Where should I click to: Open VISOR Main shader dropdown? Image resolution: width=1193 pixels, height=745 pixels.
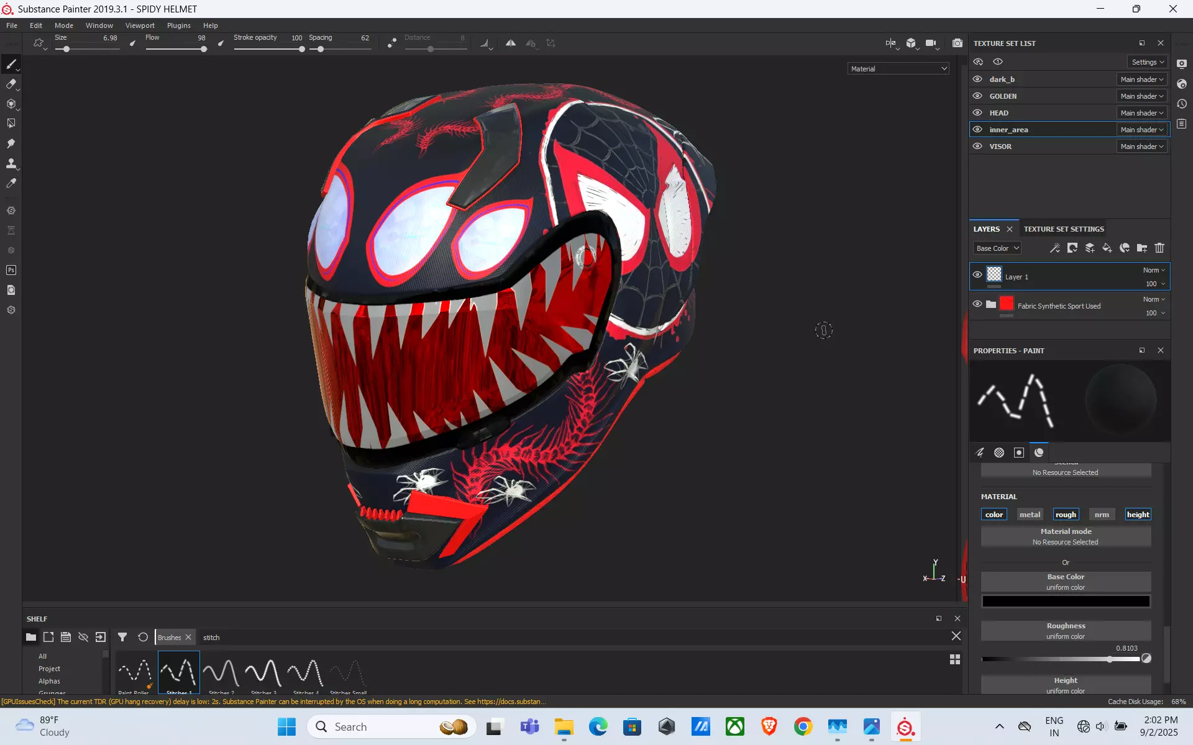click(x=1141, y=147)
